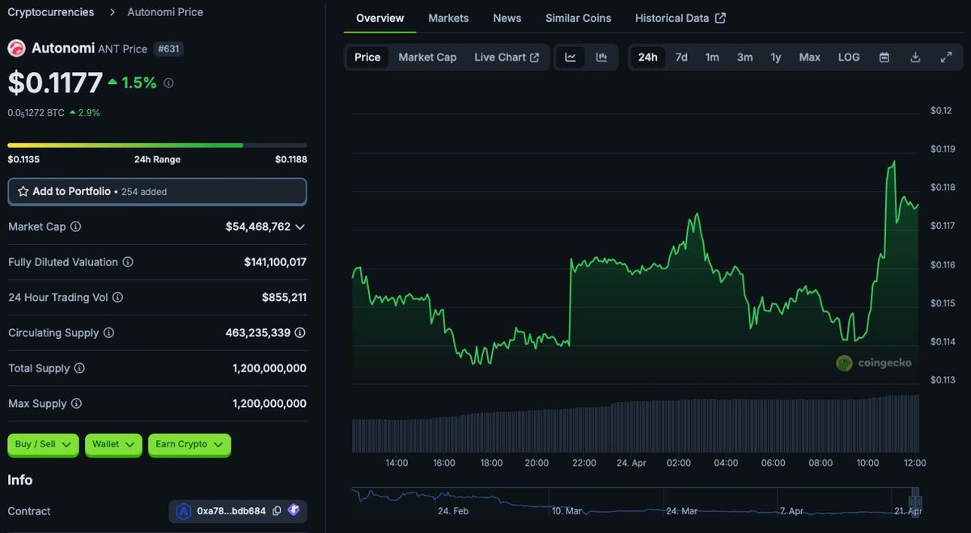Open the Similar Coins tab
Viewport: 971px width, 533px height.
[x=579, y=18]
